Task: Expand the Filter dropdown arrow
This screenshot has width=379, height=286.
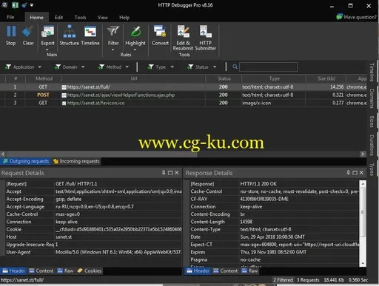Action: [113, 50]
